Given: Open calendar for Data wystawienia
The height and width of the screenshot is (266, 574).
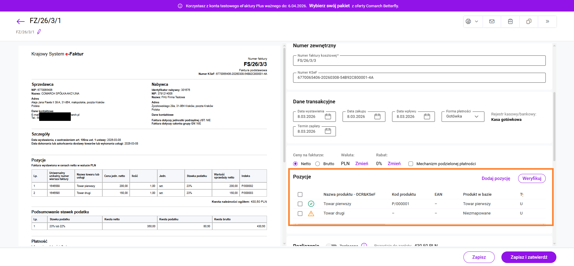Looking at the screenshot, I should (x=328, y=117).
